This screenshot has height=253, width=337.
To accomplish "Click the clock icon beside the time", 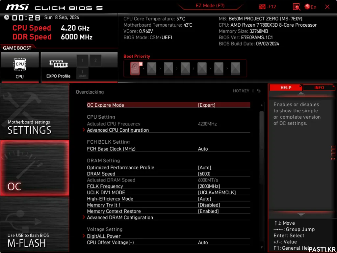I will [x=7, y=17].
